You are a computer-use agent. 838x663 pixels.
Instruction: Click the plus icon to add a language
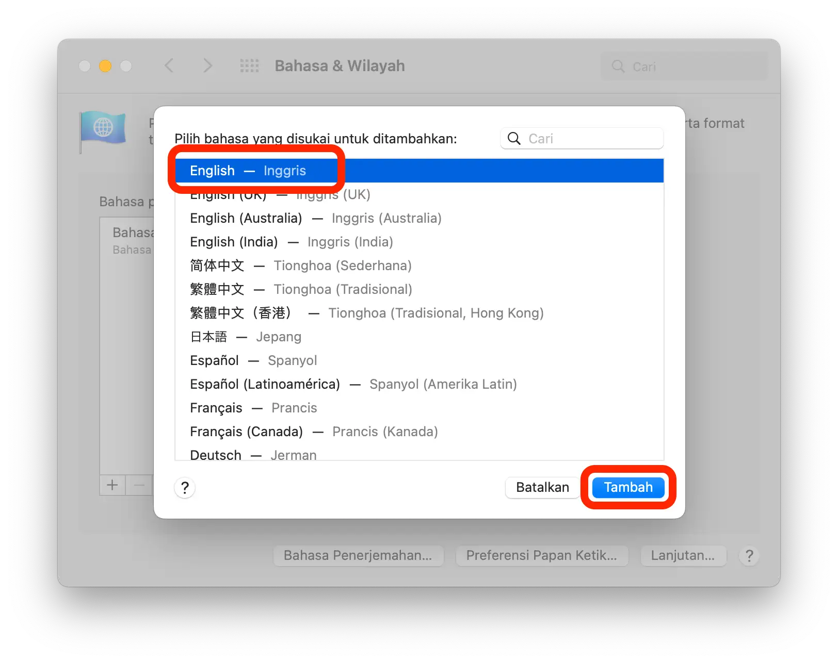tap(111, 485)
